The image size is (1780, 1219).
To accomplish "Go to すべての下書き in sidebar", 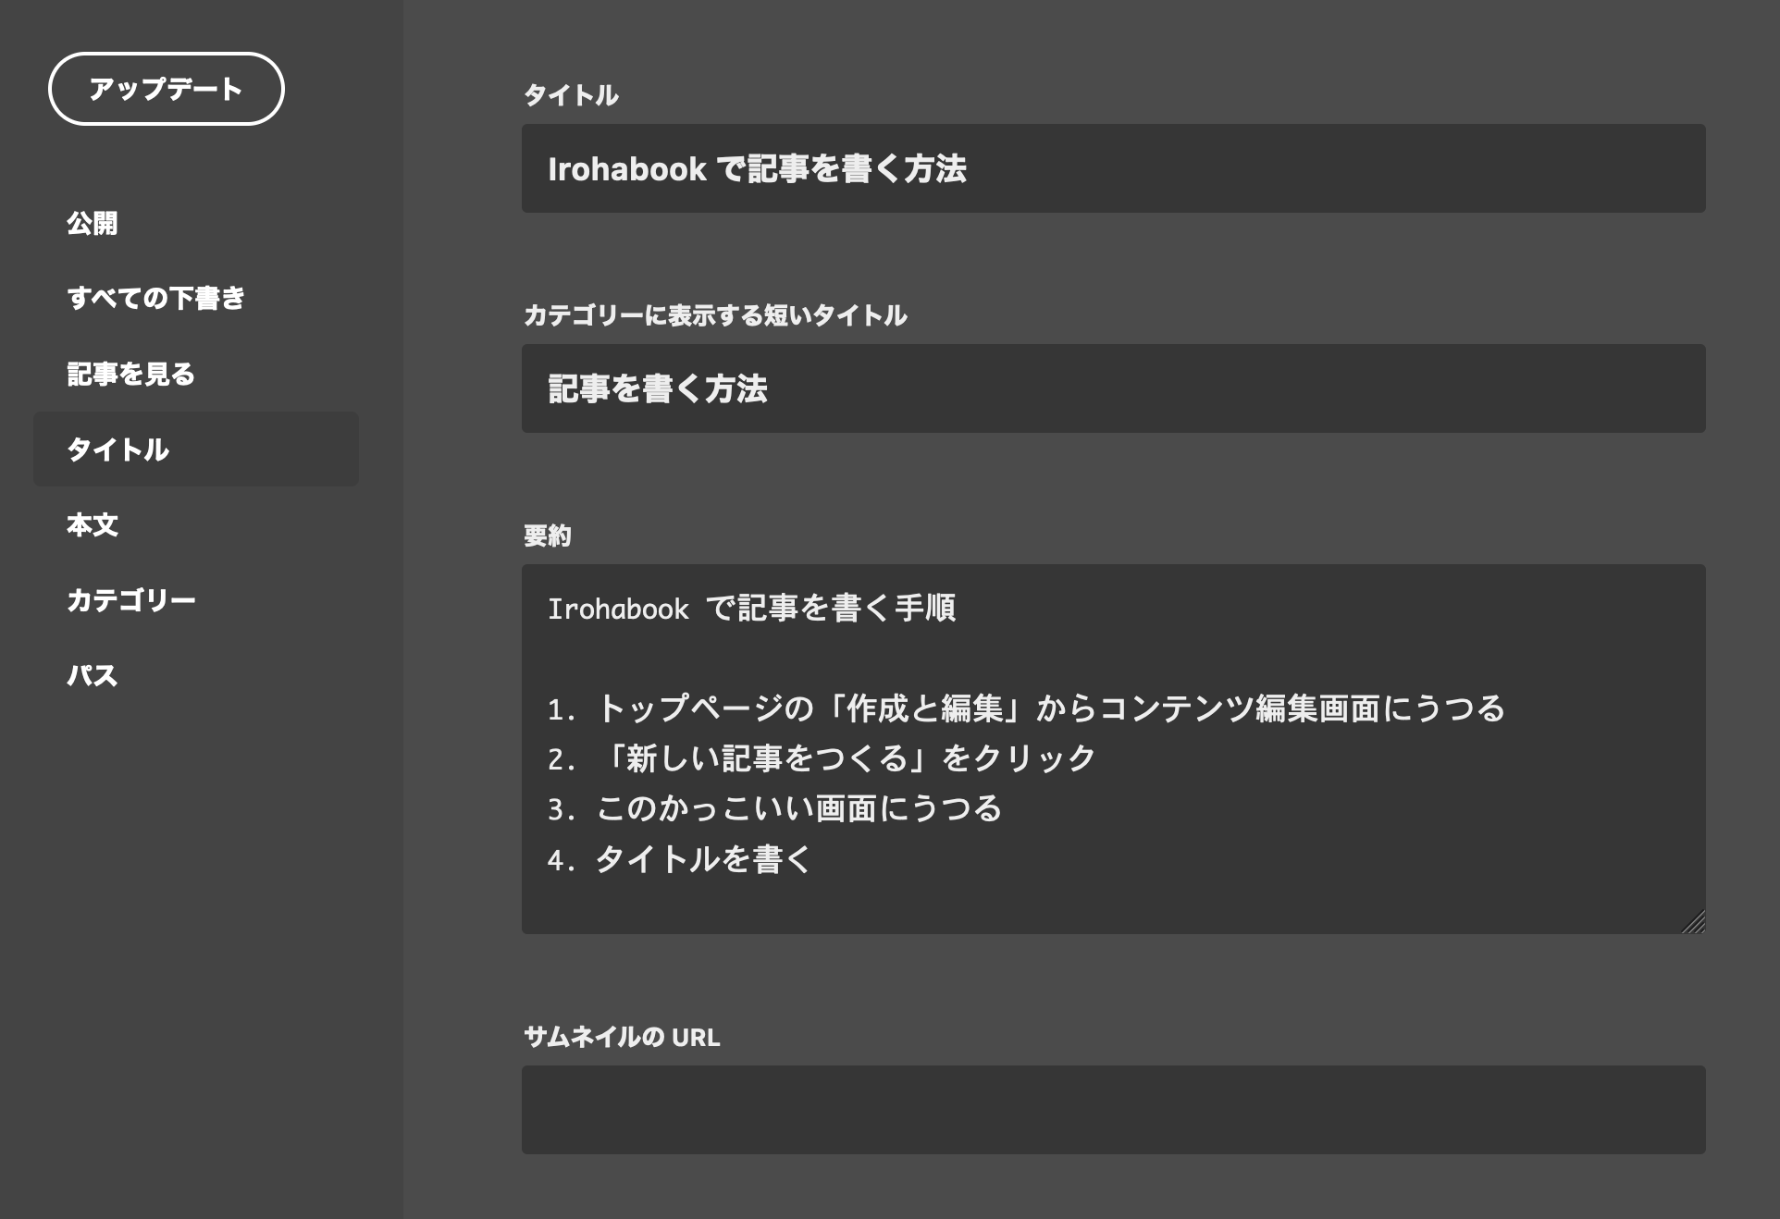I will pos(155,298).
